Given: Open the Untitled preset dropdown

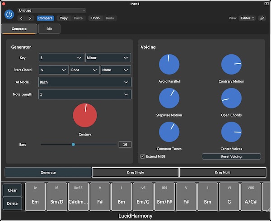Looking at the screenshot, I should coord(51,10).
